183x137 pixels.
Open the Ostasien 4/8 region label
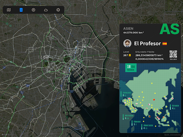click(174, 107)
